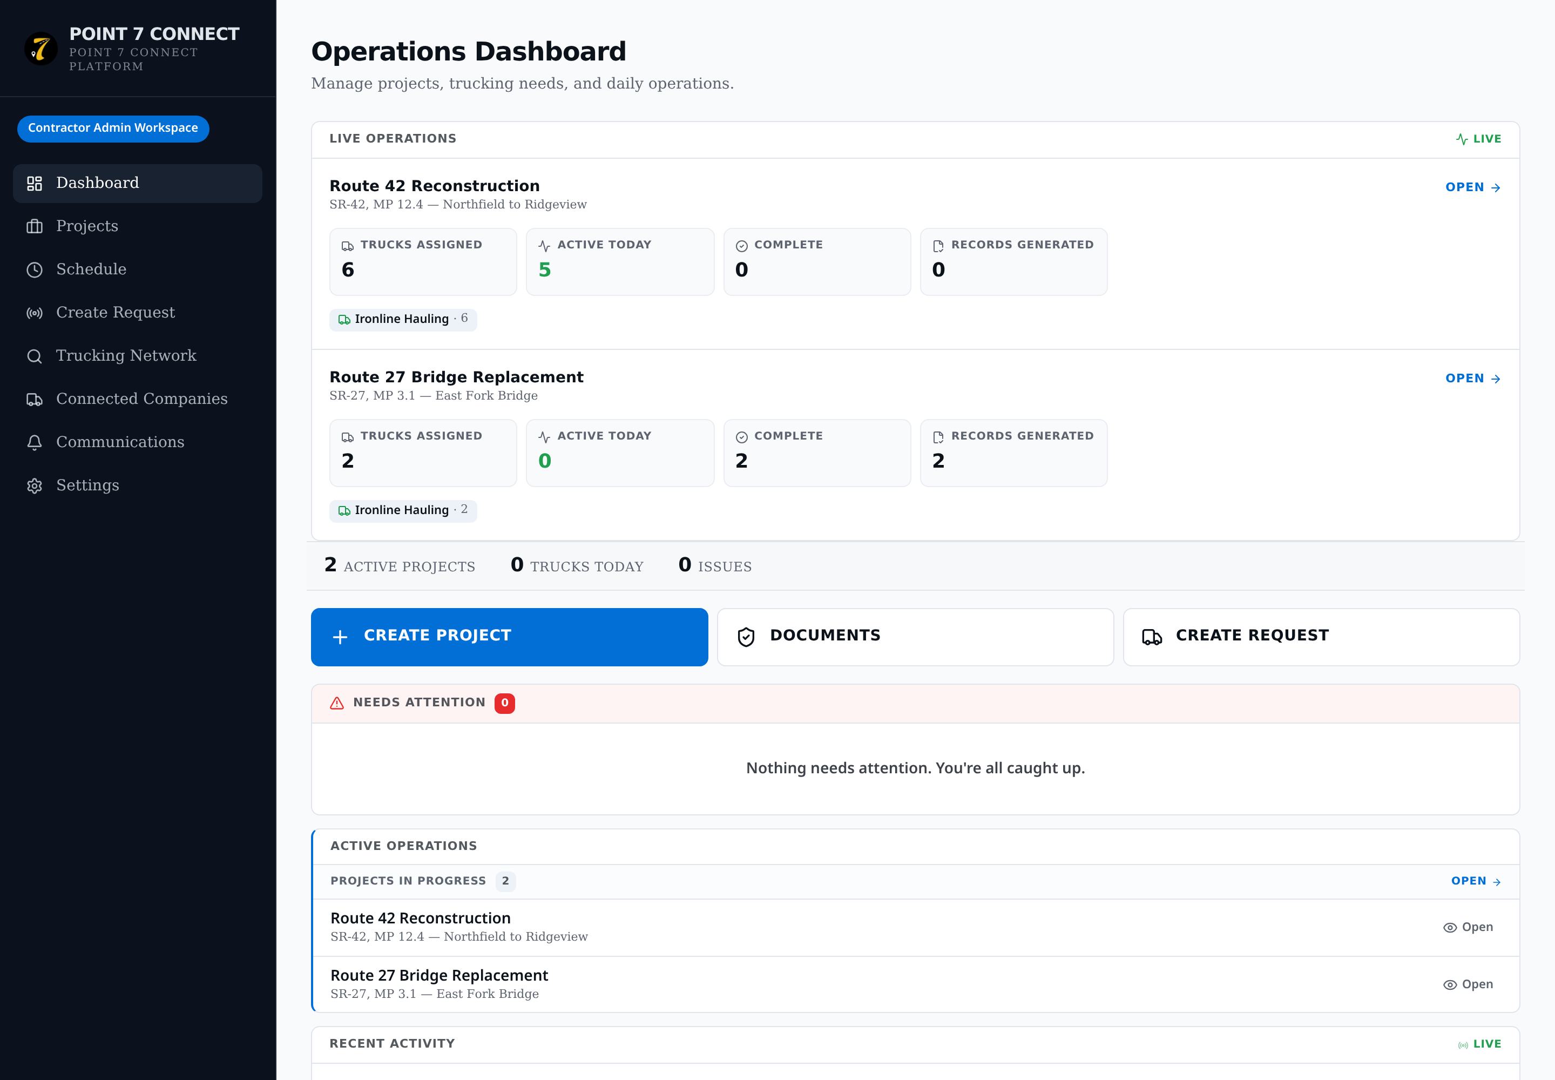Open Connected Companies section
The height and width of the screenshot is (1080, 1555).
(x=137, y=400)
